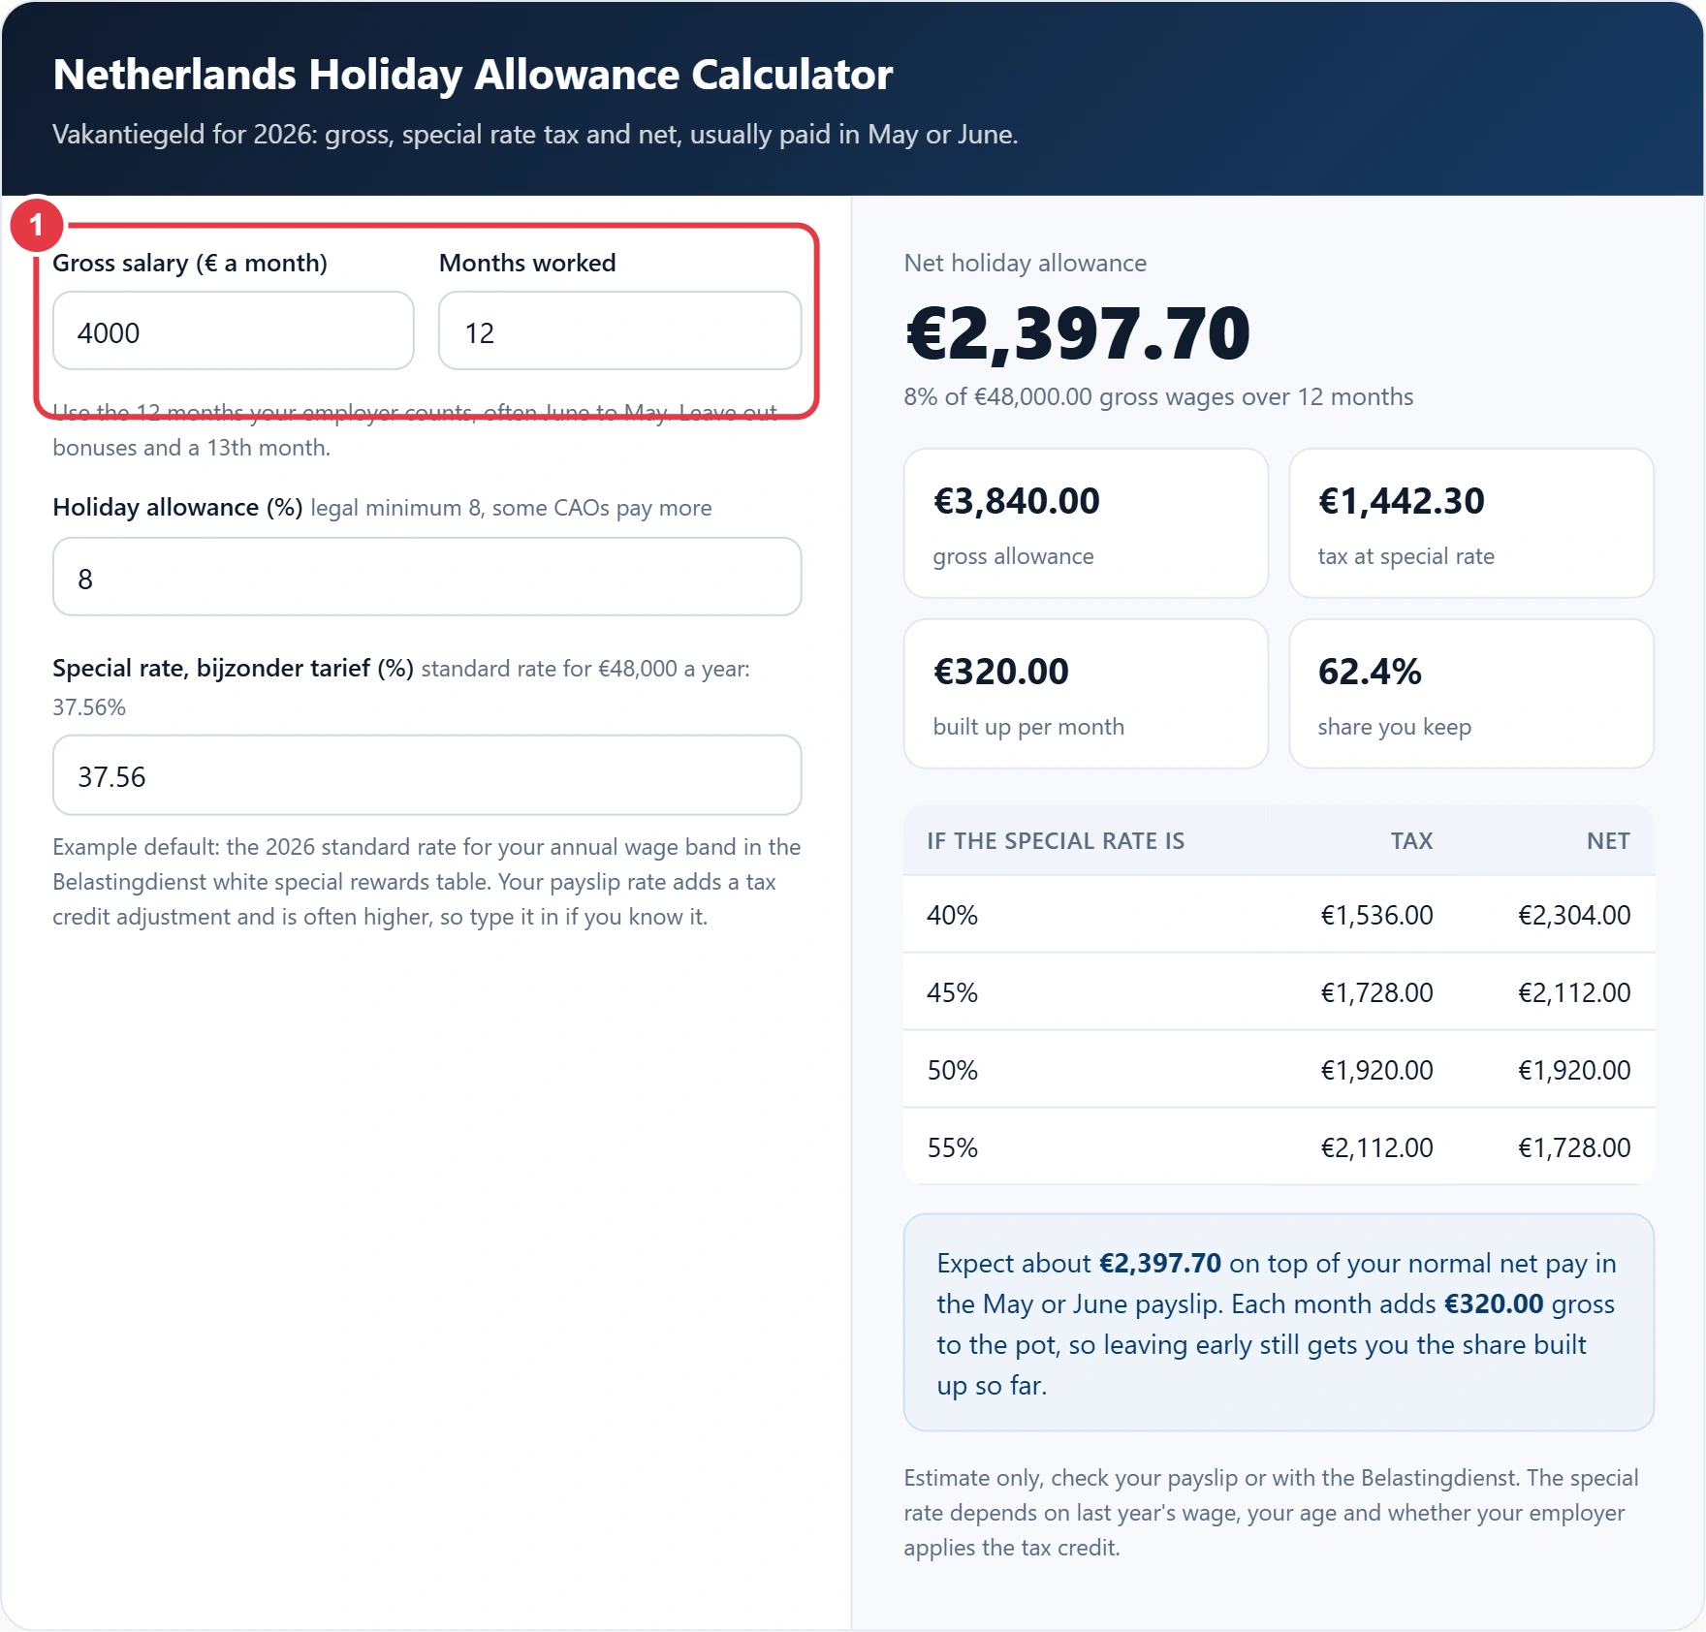The height and width of the screenshot is (1632, 1706).
Task: Click the IF THE SPECIAL RATE IS header
Action: 1056,840
